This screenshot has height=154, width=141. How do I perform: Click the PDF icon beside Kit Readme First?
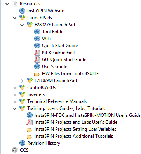37,53
